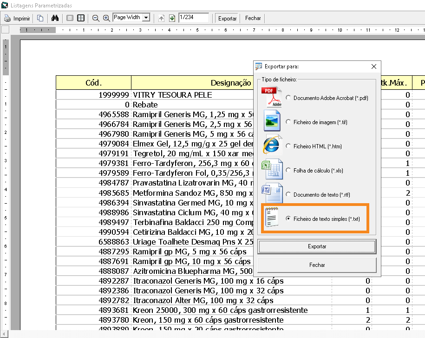This screenshot has width=425, height=338.
Task: Click Exportar in the top toolbar
Action: [228, 18]
